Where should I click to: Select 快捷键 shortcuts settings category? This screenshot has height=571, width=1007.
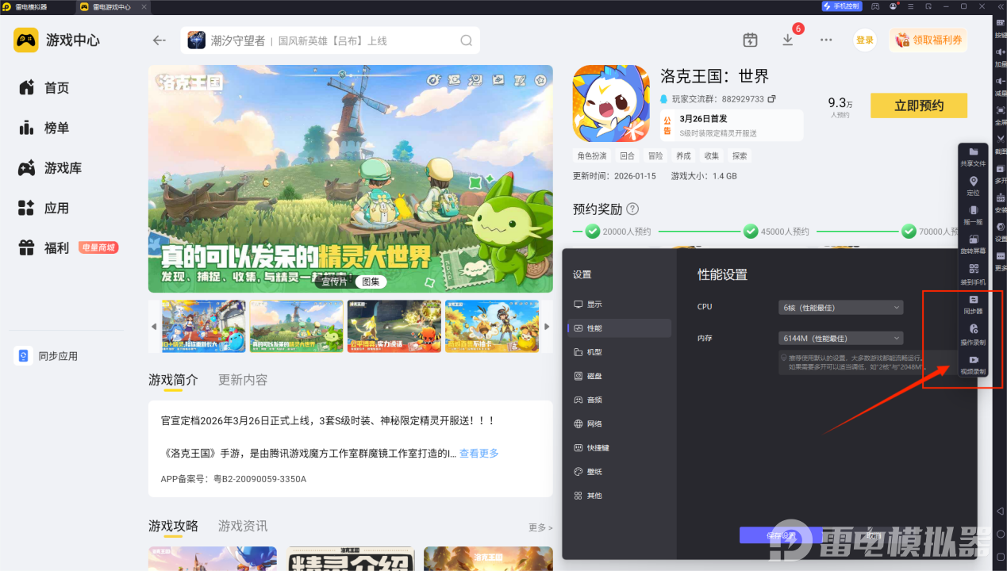click(x=620, y=447)
